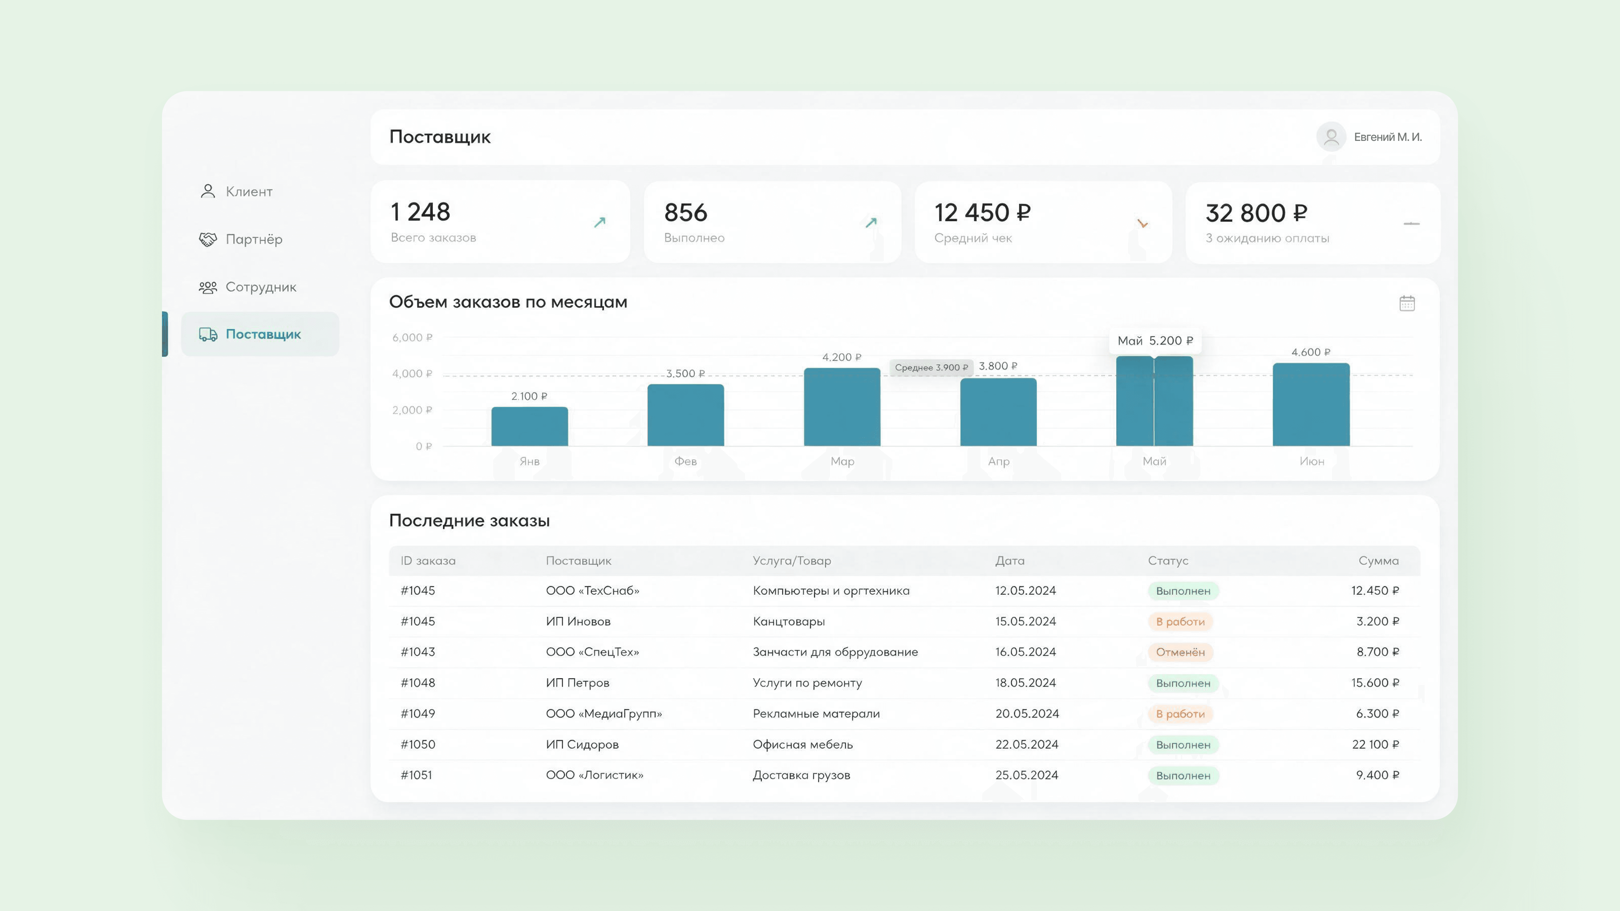This screenshot has height=911, width=1620.
Task: Select the Апр bar in the chart
Action: (x=998, y=412)
